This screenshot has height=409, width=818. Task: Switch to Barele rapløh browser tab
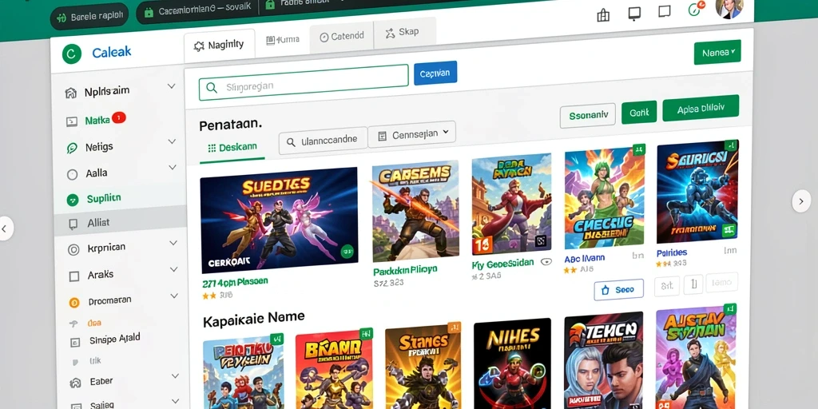[89, 17]
